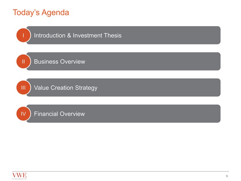Viewport: 241px width, 181px height.
Task: Select the orange circle numbered IV
Action: [x=24, y=114]
